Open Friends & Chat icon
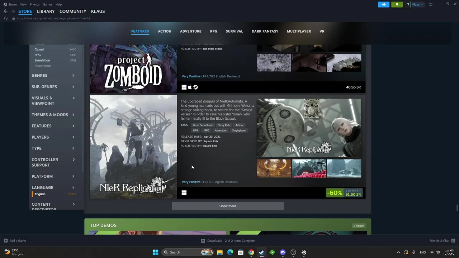459x258 pixels. tap(453, 241)
